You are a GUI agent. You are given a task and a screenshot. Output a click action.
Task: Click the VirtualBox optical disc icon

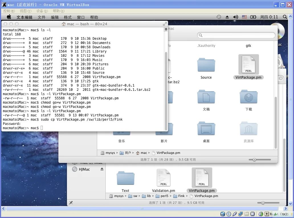228,214
